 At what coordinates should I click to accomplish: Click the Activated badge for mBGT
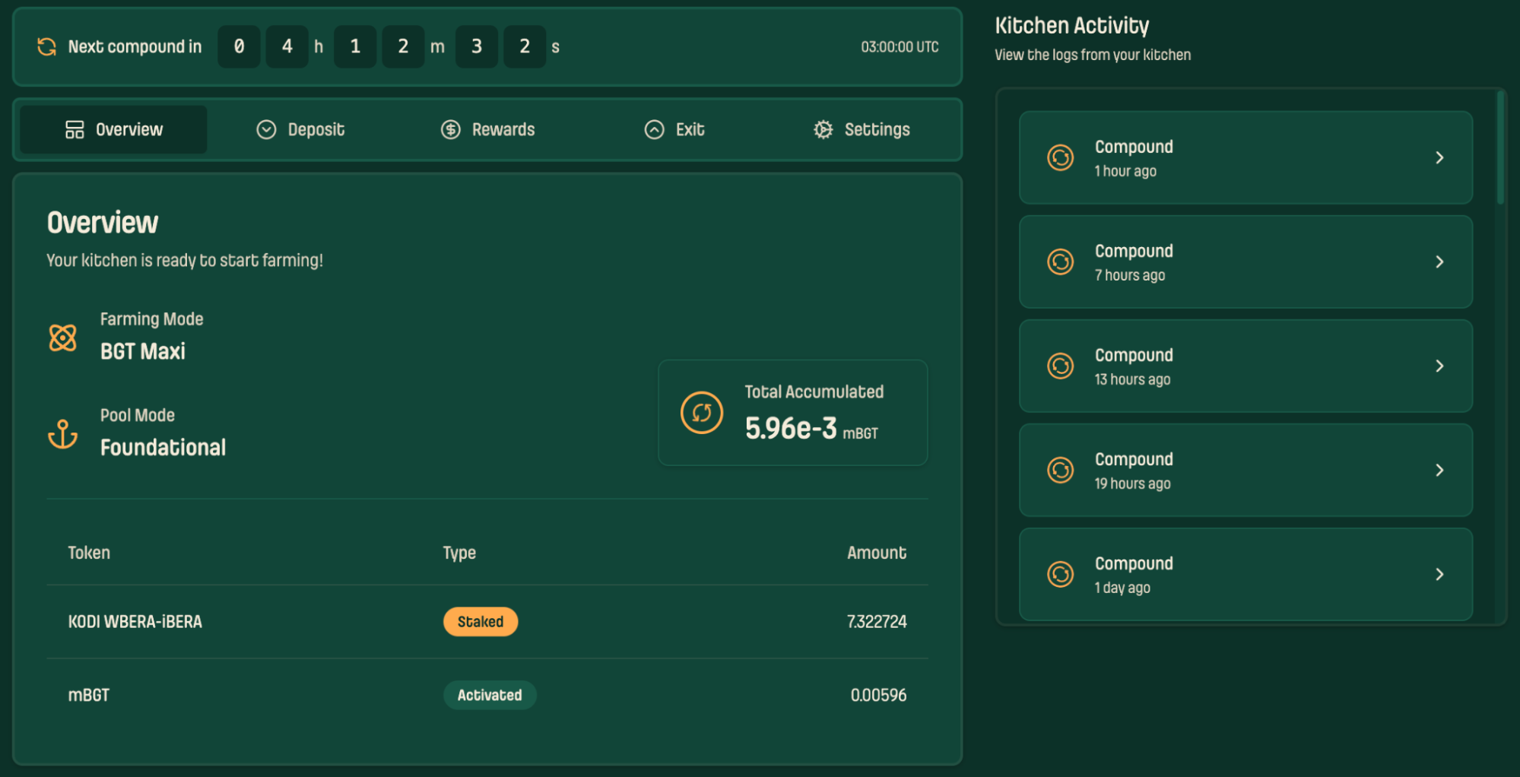[489, 696]
